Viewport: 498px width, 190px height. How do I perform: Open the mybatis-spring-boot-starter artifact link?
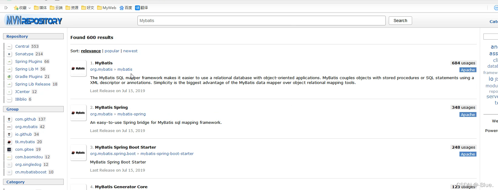[x=167, y=154]
